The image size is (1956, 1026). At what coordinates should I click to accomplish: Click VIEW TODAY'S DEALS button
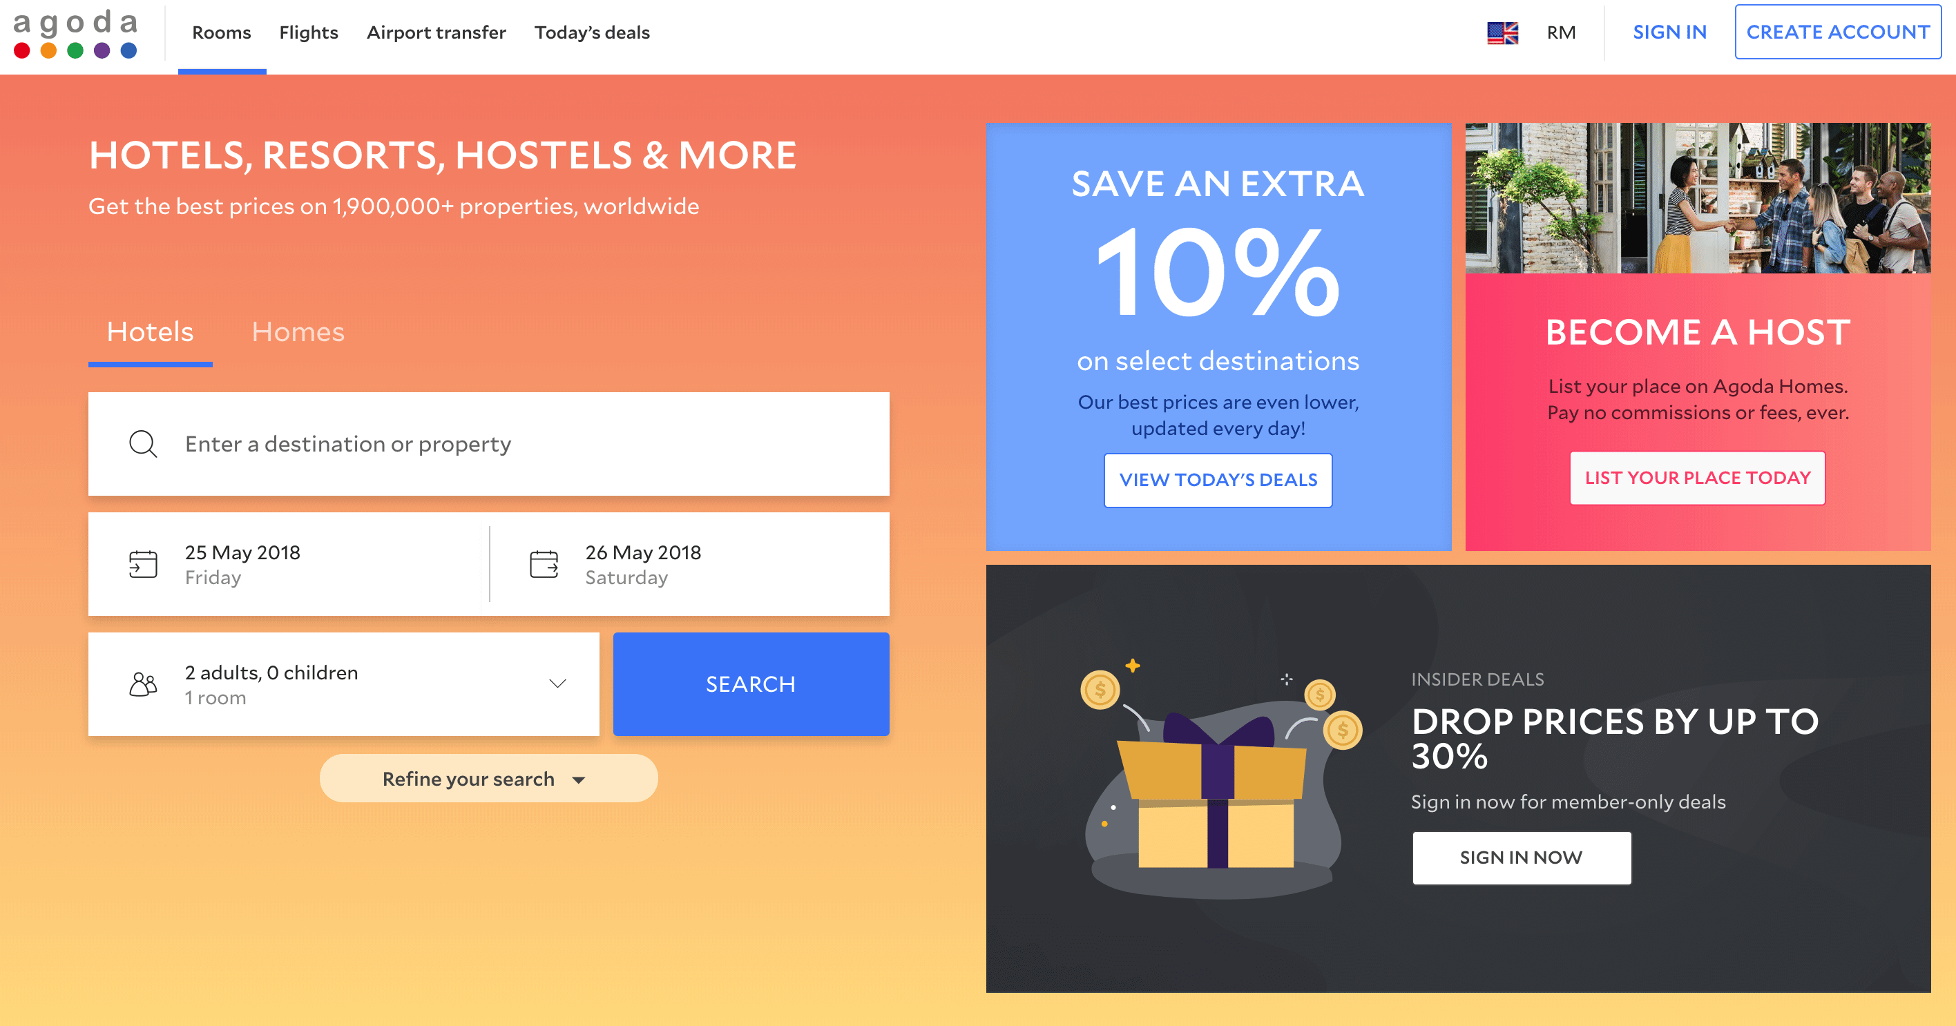pyautogui.click(x=1218, y=480)
